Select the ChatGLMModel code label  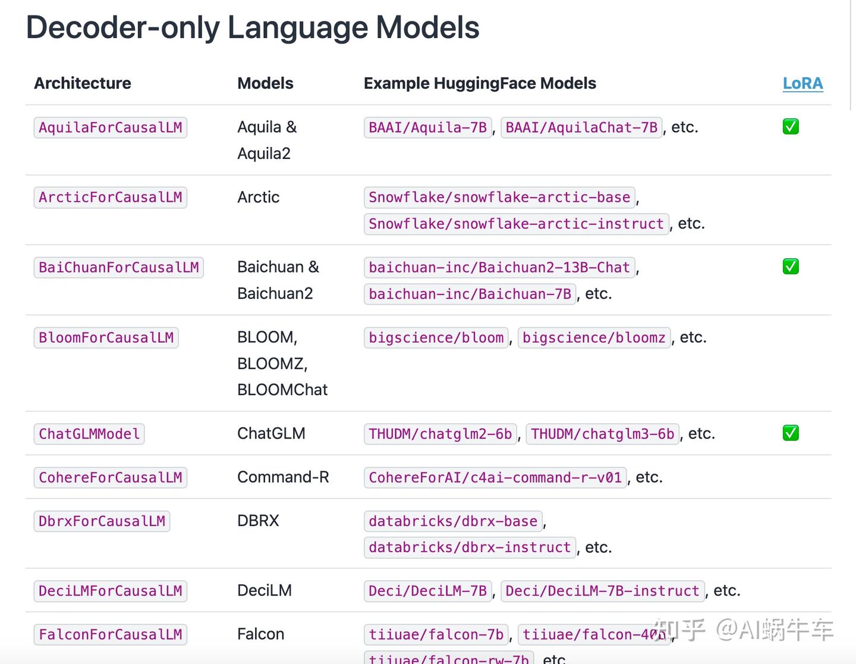89,434
